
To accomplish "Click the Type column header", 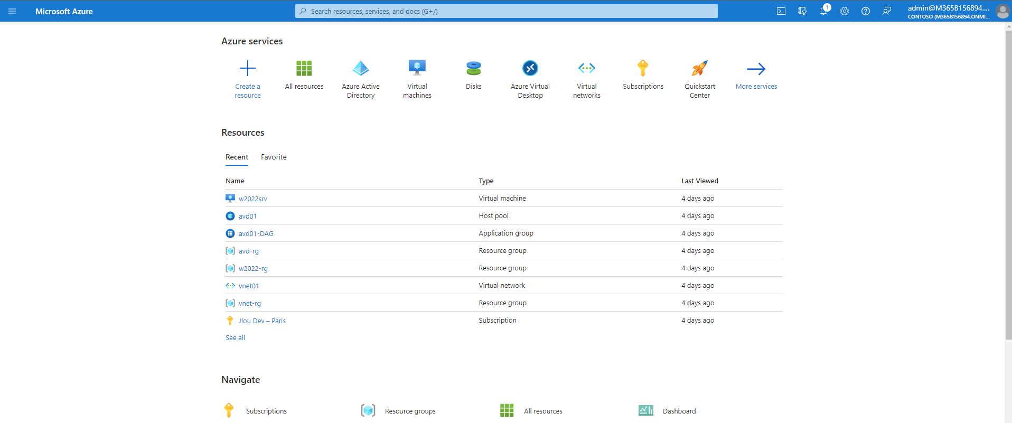I will tap(486, 181).
